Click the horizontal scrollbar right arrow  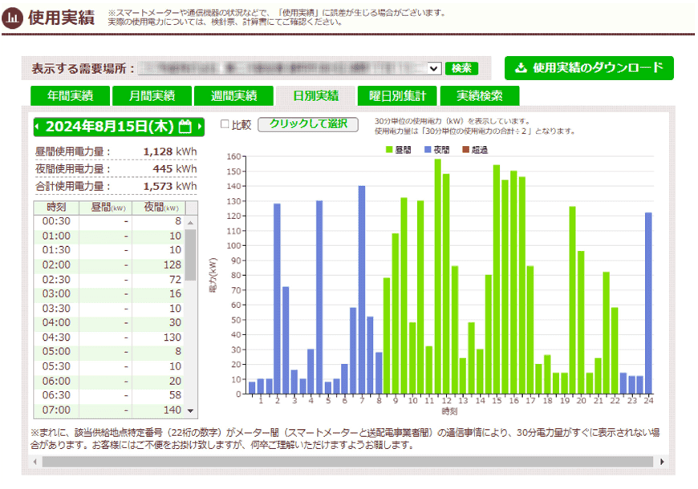(662, 462)
